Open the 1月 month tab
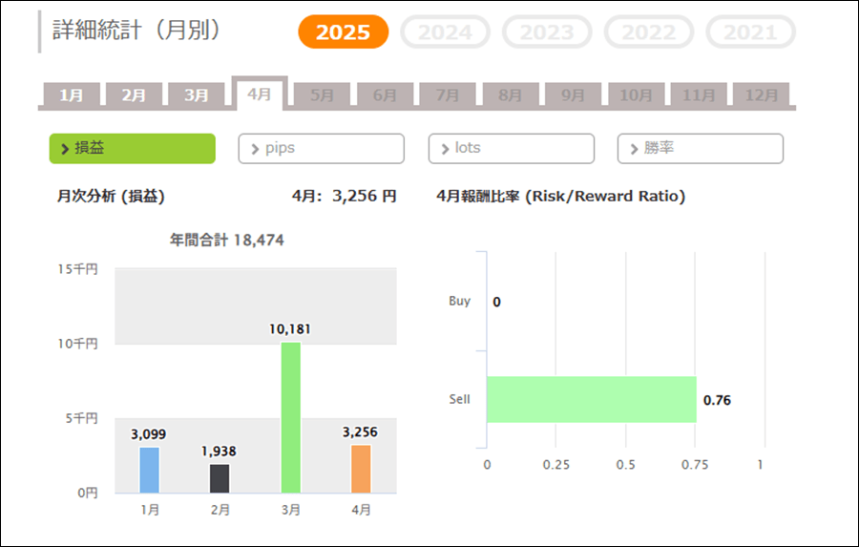 coord(72,95)
